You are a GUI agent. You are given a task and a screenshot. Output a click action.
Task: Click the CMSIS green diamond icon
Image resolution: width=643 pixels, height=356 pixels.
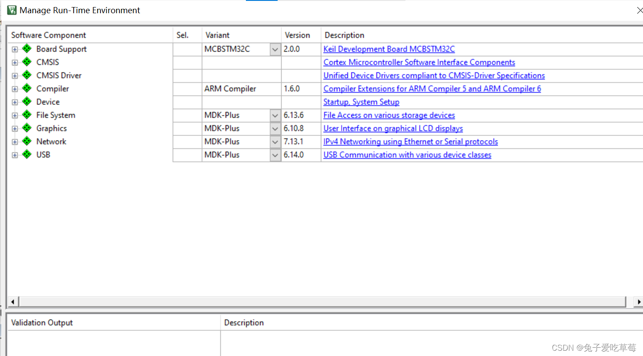pos(27,62)
